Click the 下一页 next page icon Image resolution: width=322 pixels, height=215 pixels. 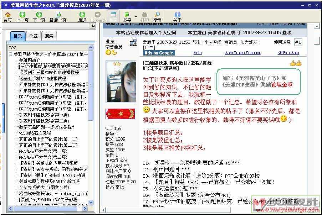pos(39,17)
